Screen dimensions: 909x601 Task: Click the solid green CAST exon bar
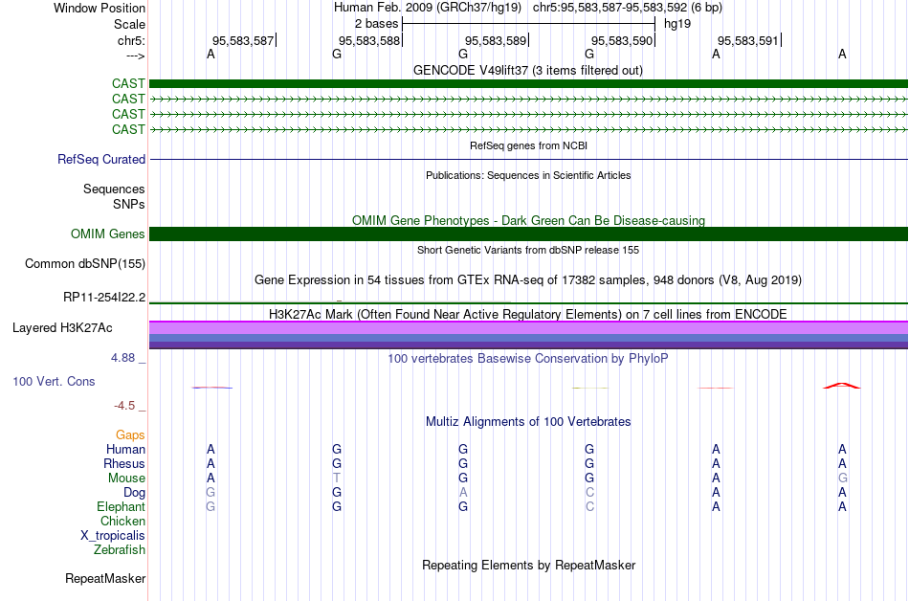pos(528,83)
